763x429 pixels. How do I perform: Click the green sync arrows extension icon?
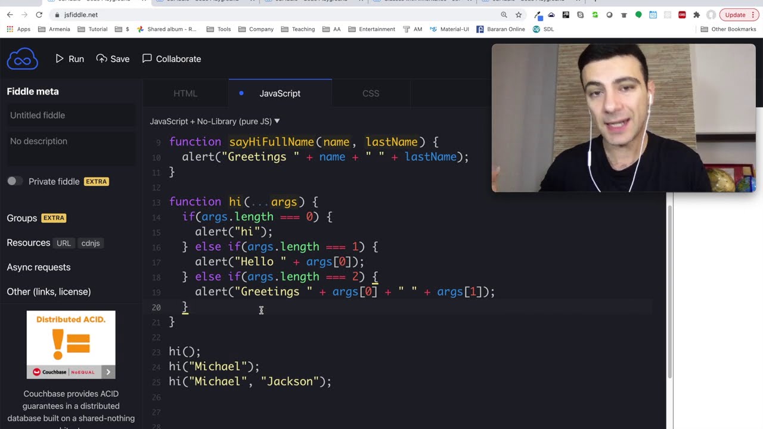595,15
